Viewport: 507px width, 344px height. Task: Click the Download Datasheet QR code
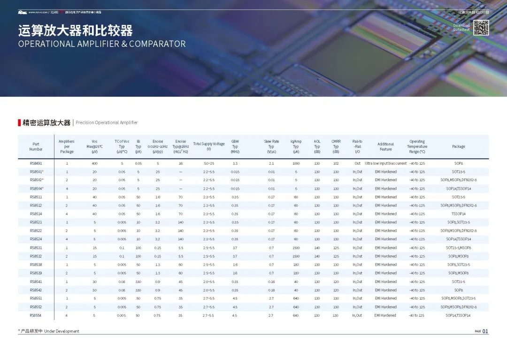point(481,28)
